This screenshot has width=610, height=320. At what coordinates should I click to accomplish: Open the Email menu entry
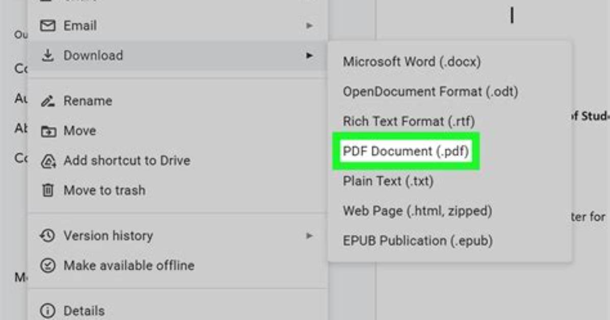point(177,25)
